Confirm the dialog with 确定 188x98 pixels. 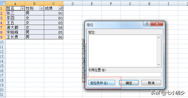(x=129, y=83)
